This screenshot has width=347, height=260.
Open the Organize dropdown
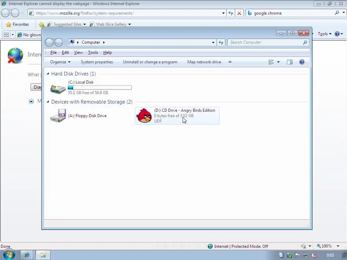pos(60,62)
